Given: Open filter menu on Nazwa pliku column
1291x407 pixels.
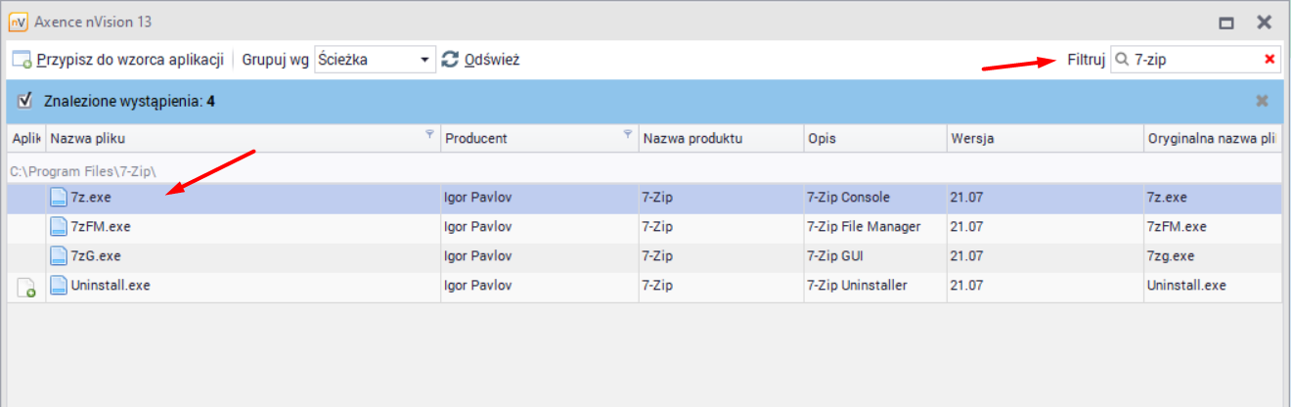Looking at the screenshot, I should 428,135.
